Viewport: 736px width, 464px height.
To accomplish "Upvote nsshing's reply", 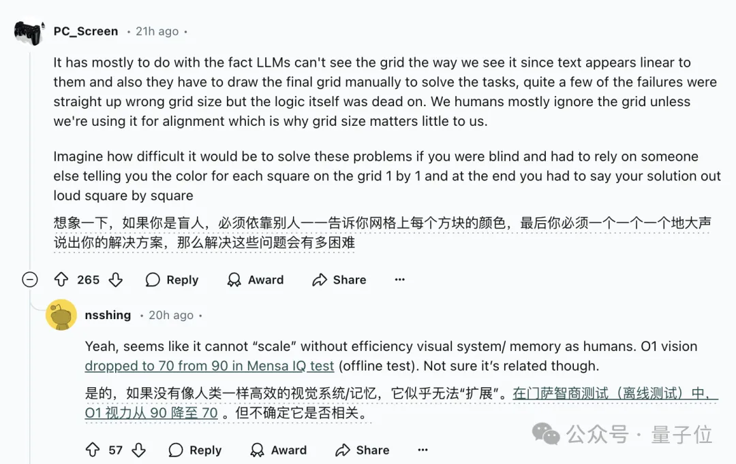I will 93,450.
